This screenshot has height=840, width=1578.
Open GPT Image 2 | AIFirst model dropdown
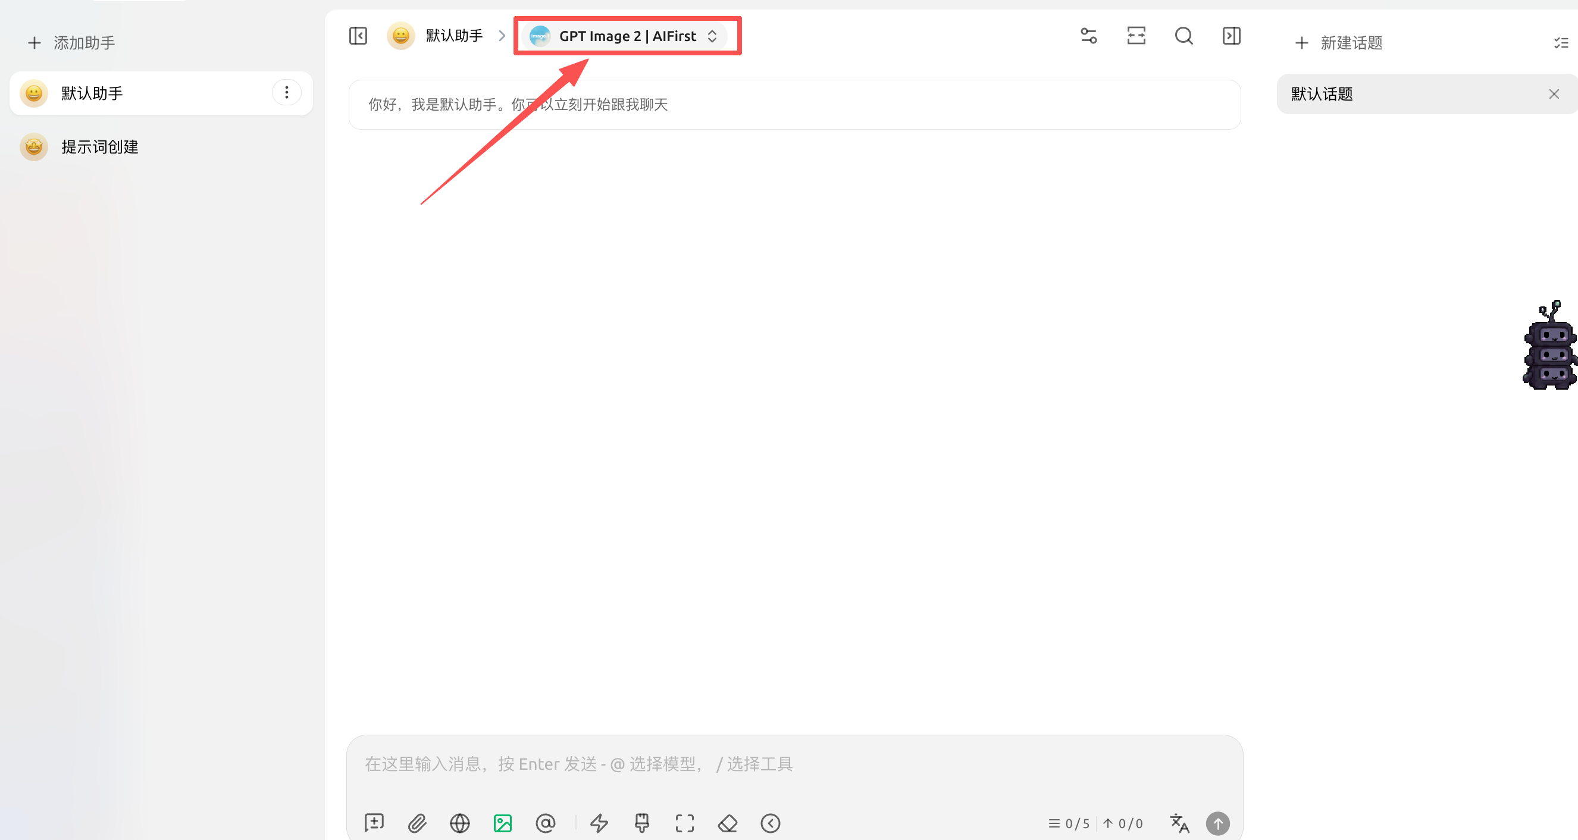click(624, 36)
